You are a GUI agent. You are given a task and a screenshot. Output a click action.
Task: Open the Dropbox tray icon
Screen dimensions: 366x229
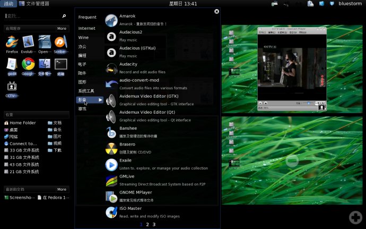pos(332,4)
